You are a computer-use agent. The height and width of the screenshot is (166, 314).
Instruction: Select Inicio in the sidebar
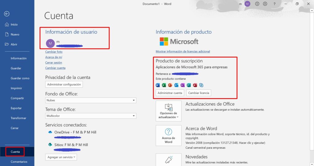14,25
